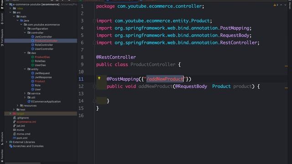Click the file icon beside mvnw.cmd
This screenshot has width=292, height=164.
pos(14,134)
